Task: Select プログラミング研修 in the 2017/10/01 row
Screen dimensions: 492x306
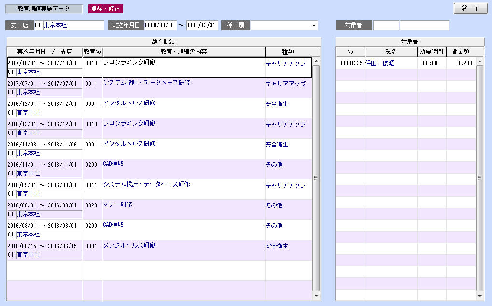Action: [129, 62]
